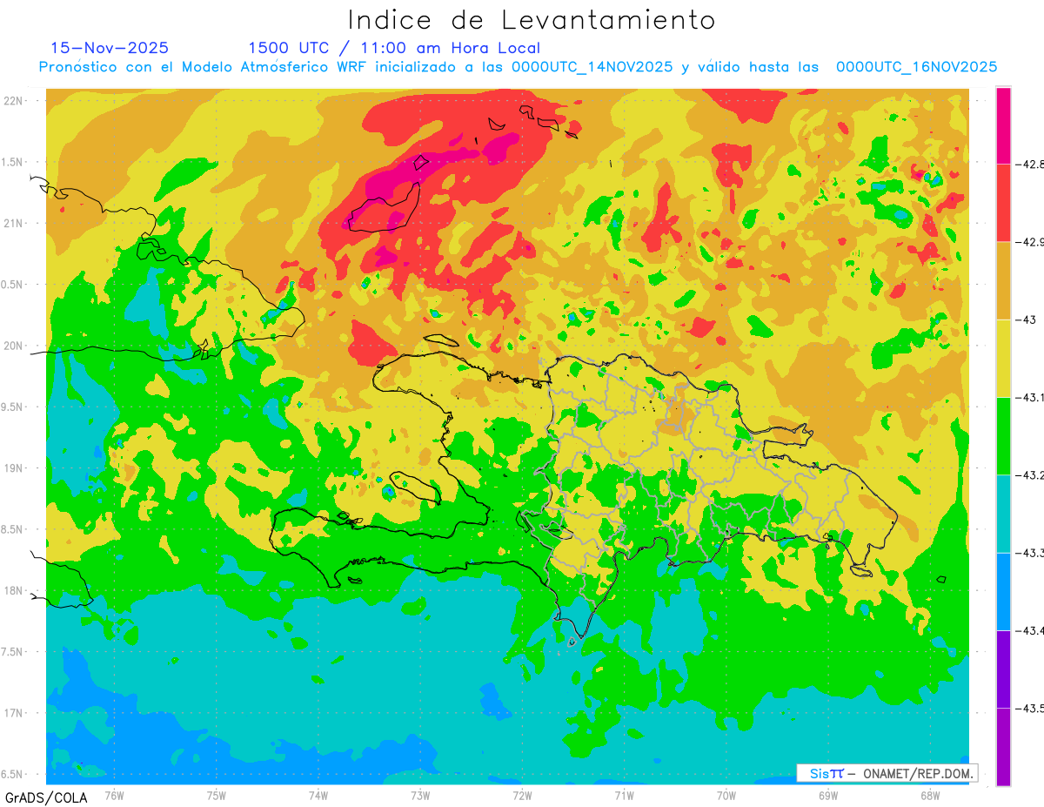Click '1500 UTC / 11:00 am Hora Local'
The width and height of the screenshot is (1044, 807).
(394, 48)
